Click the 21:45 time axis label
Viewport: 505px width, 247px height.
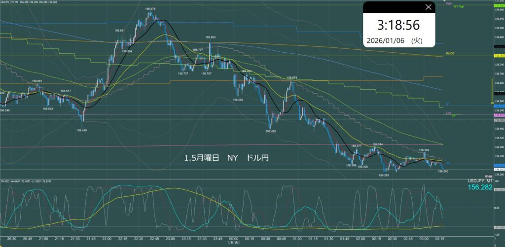(91, 239)
